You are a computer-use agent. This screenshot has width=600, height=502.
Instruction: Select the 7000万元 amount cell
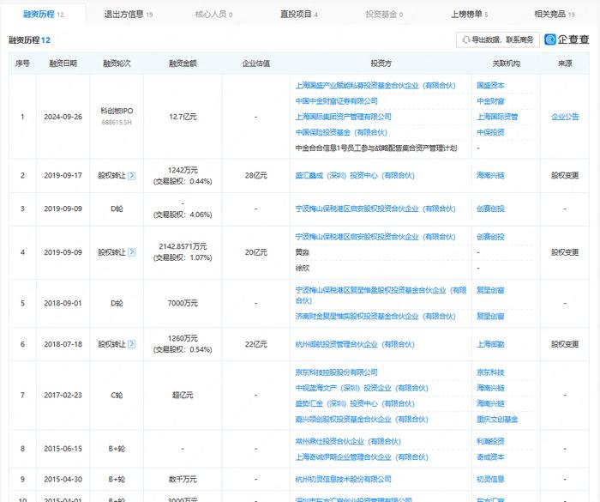(x=183, y=303)
